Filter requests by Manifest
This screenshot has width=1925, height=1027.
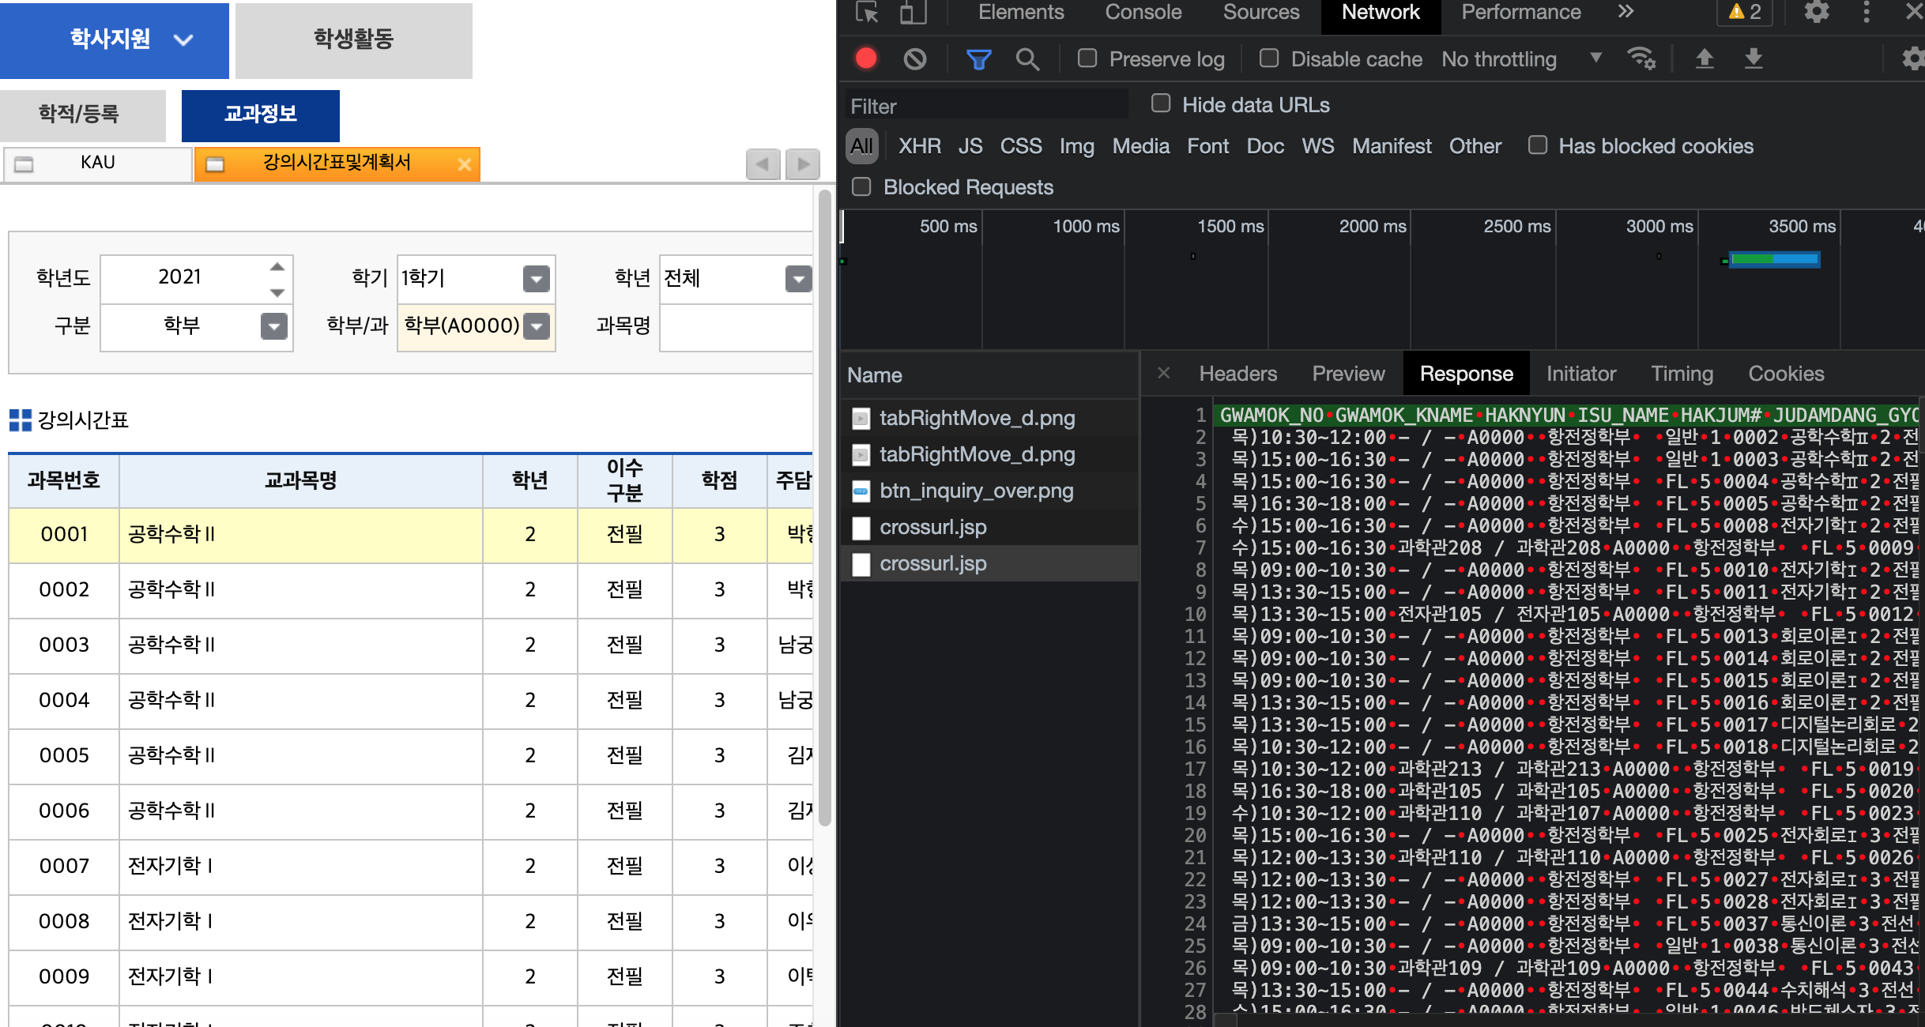click(x=1392, y=146)
